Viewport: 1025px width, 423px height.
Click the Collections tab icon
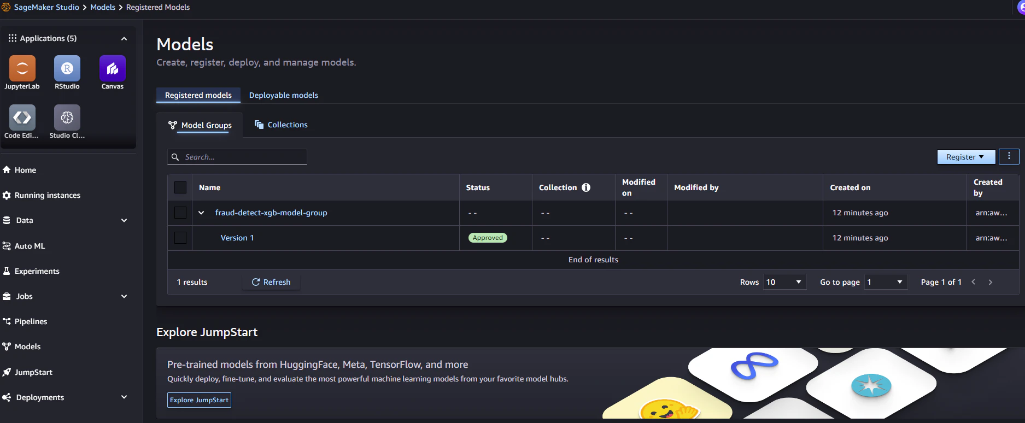(x=259, y=125)
